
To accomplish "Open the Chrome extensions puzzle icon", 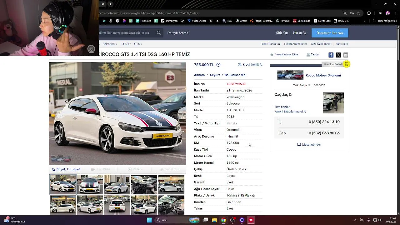I will [369, 13].
